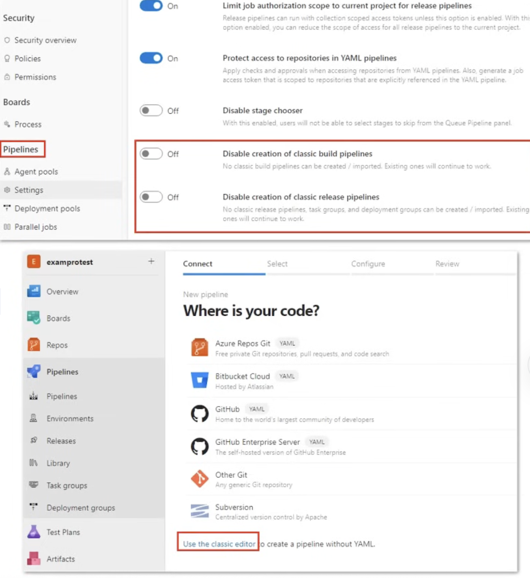Image resolution: width=530 pixels, height=578 pixels.
Task: Click the Subversion source icon
Action: coord(200,511)
